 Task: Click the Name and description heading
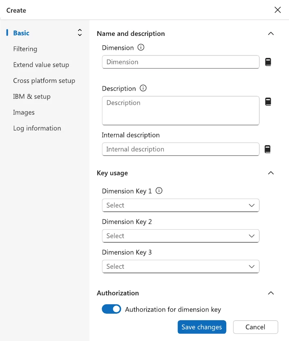click(131, 34)
